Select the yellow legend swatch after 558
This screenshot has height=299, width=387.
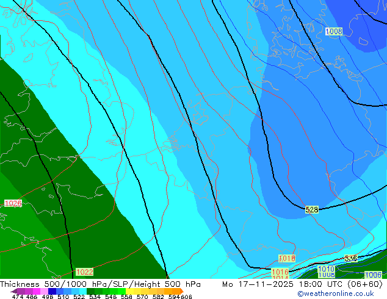pos(129,291)
